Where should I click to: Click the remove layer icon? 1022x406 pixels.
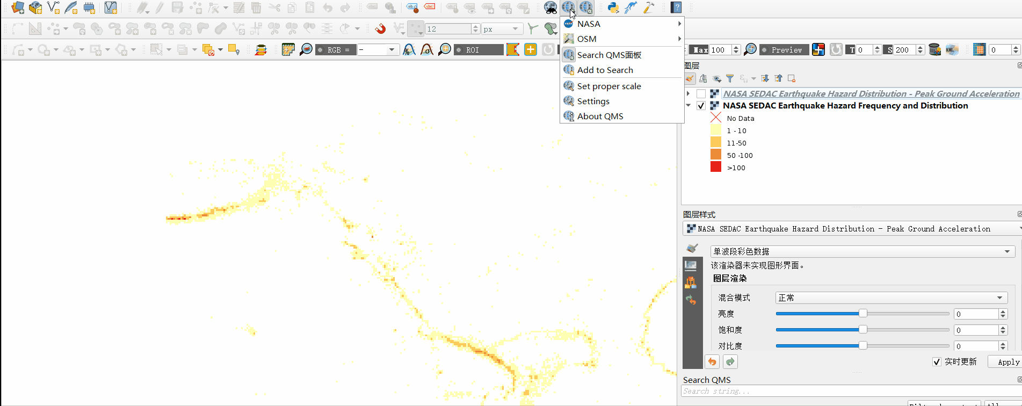792,79
